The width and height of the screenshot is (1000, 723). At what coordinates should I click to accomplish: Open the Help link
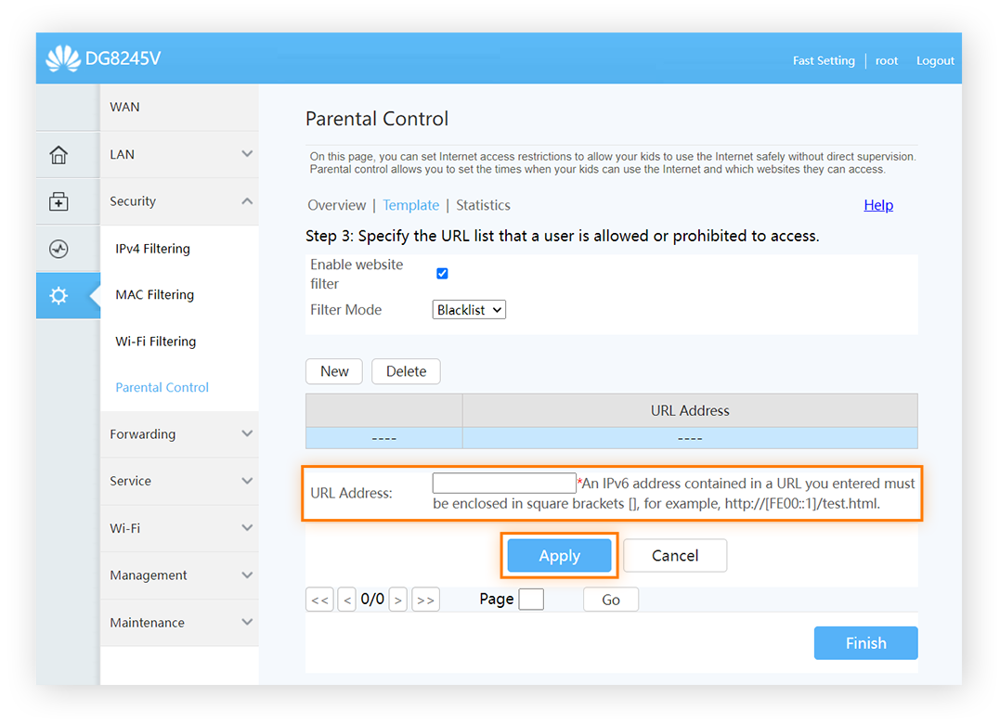(878, 205)
